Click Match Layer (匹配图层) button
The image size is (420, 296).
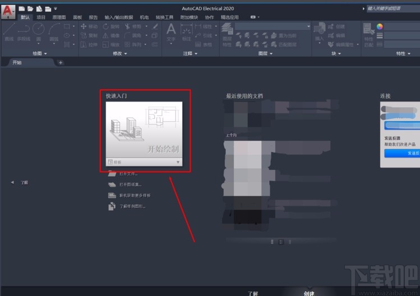[284, 44]
